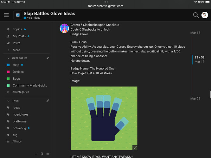View the poster's avatar profile
The image size is (211, 158).
point(64,28)
